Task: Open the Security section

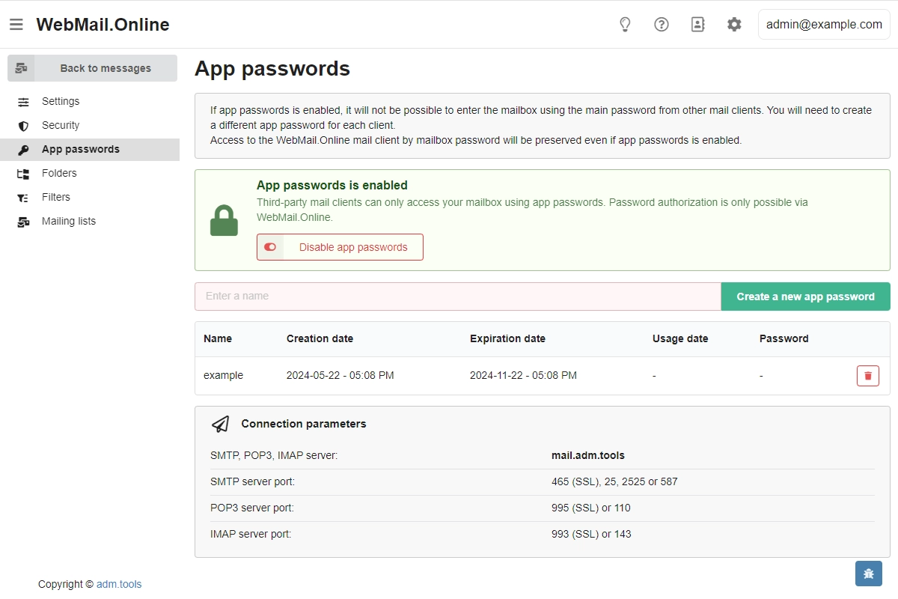Action: [61, 125]
